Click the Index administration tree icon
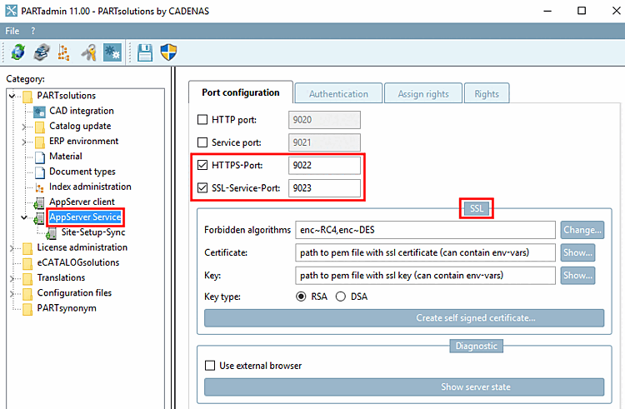The image size is (625, 409). click(39, 187)
